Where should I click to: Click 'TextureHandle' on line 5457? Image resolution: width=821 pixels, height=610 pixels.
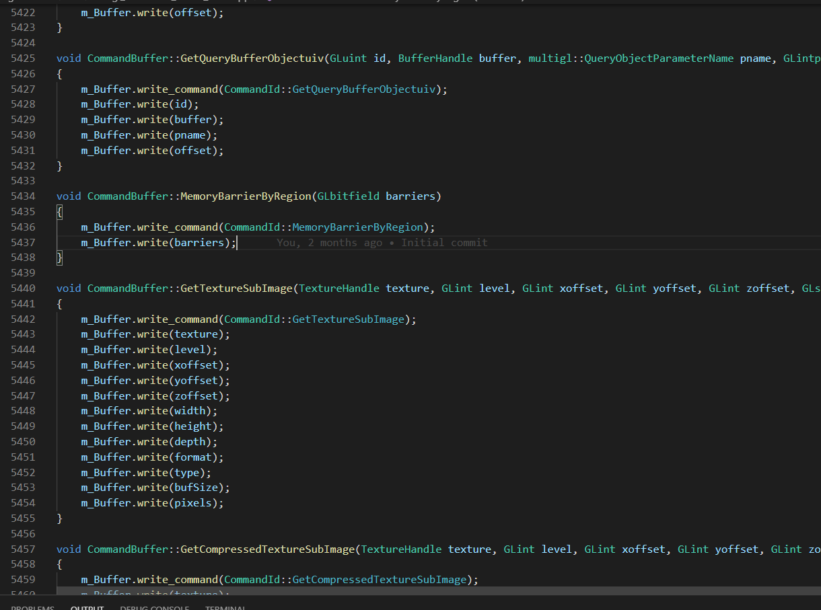pos(401,549)
